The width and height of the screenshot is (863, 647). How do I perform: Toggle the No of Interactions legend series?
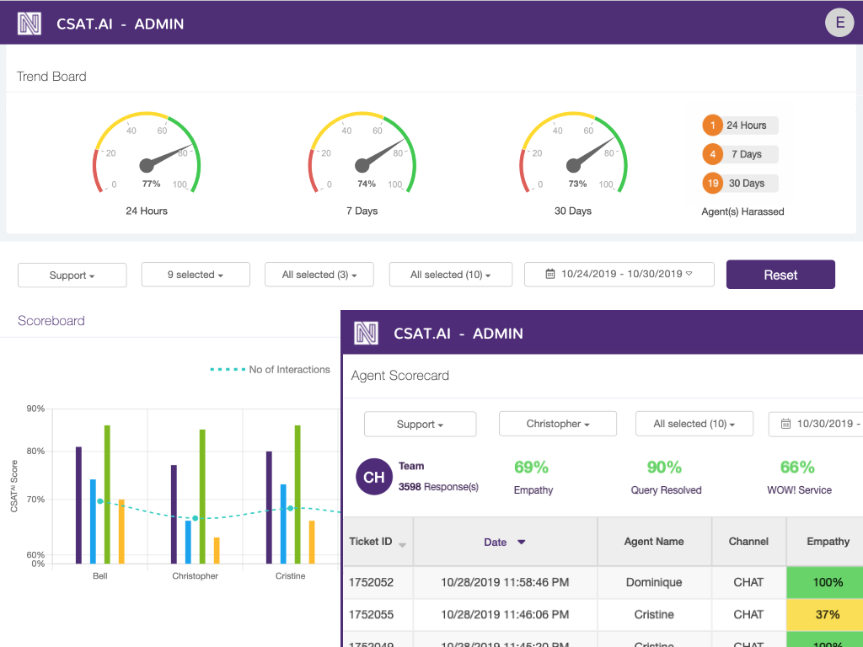(x=270, y=370)
